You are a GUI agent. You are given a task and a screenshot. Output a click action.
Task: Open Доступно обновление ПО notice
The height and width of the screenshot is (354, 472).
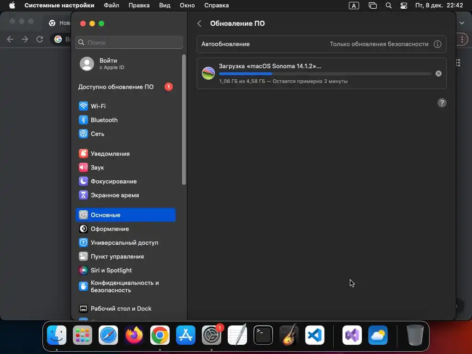coord(125,87)
